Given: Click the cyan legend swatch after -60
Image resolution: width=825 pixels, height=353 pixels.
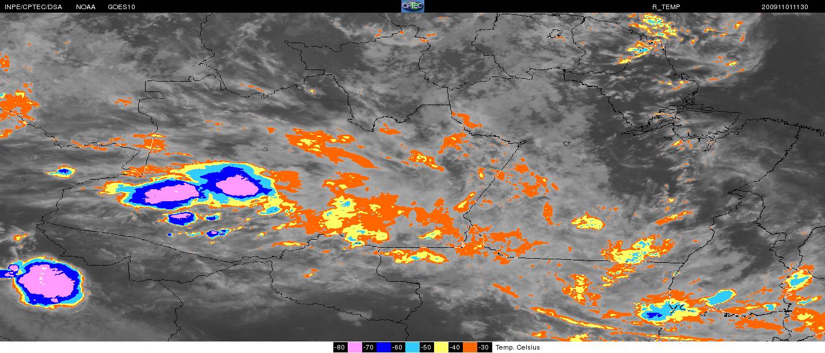Looking at the screenshot, I should [x=412, y=347].
